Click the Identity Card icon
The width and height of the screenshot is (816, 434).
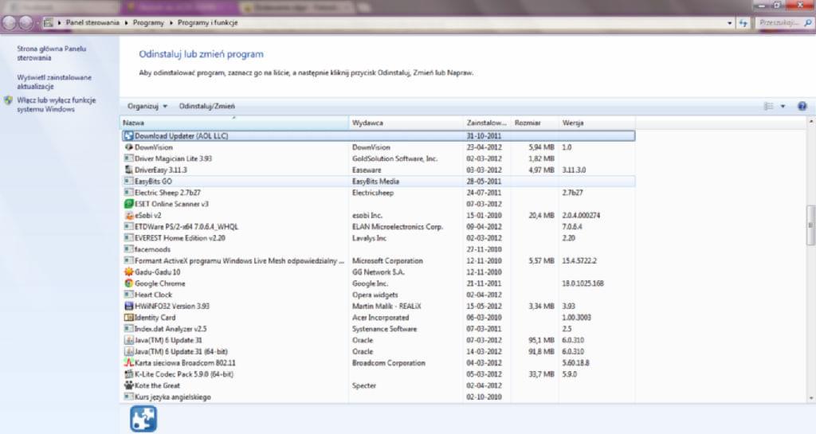click(x=128, y=318)
